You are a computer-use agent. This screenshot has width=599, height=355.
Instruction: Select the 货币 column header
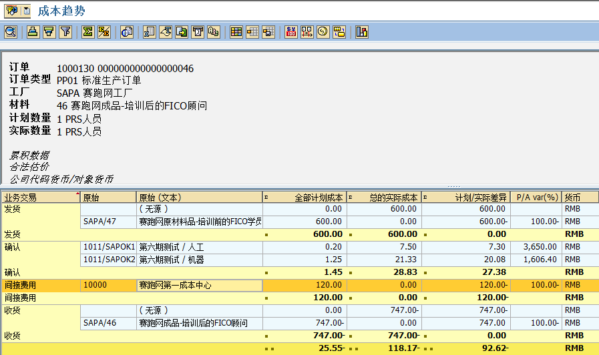[x=580, y=198]
